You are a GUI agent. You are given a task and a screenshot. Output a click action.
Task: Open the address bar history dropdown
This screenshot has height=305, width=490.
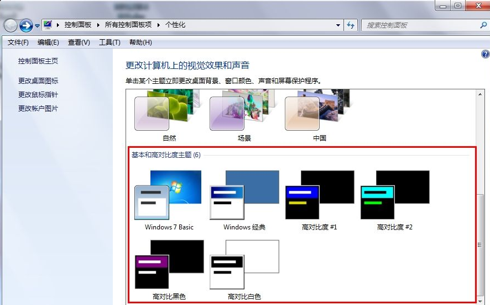coord(338,25)
